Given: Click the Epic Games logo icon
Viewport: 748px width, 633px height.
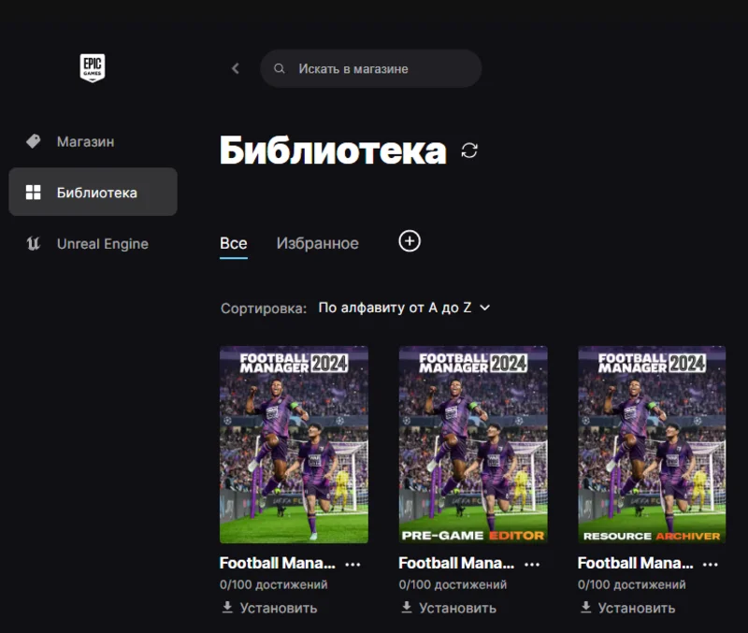Looking at the screenshot, I should click(x=93, y=68).
